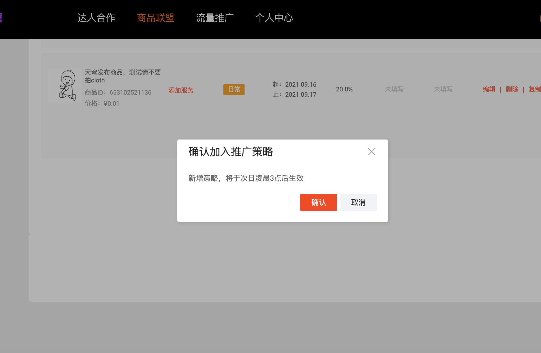The width and height of the screenshot is (541, 353).
Task: Click the product cartoon thumbnail image
Action: (64, 86)
